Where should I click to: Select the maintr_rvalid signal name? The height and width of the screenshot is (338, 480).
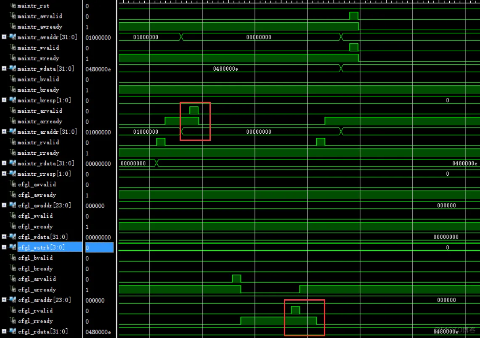click(38, 142)
